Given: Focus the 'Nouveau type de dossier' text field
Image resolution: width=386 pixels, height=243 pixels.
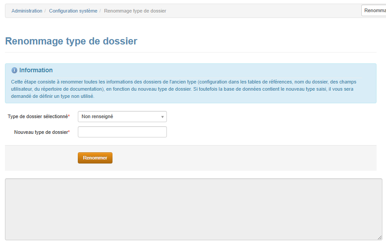Looking at the screenshot, I should pyautogui.click(x=122, y=132).
